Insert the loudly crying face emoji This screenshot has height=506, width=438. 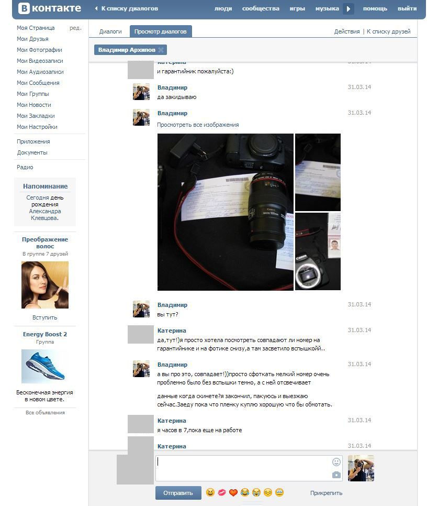point(256,493)
